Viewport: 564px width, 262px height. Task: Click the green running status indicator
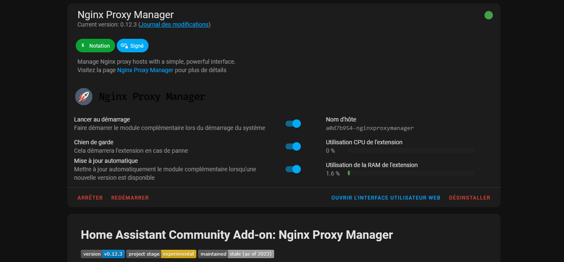pyautogui.click(x=488, y=15)
